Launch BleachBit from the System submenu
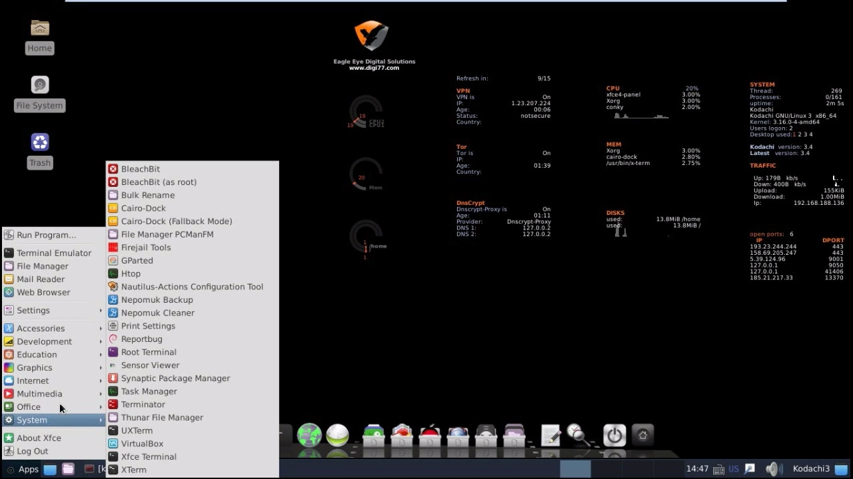The image size is (853, 479). click(192, 169)
